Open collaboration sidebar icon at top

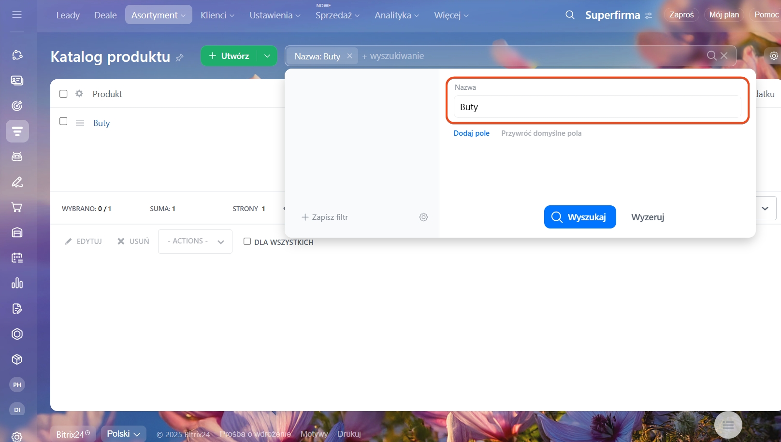[x=17, y=55]
